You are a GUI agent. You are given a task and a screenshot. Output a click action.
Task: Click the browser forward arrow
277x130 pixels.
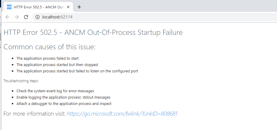point(17,17)
